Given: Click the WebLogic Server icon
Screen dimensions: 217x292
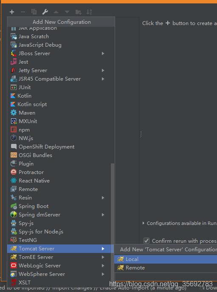Looking at the screenshot, I should tap(14, 266).
